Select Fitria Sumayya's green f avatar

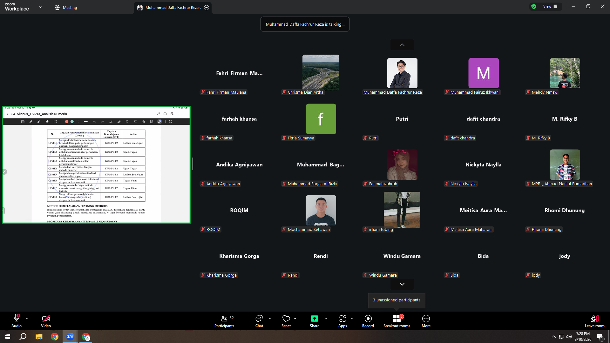321,119
